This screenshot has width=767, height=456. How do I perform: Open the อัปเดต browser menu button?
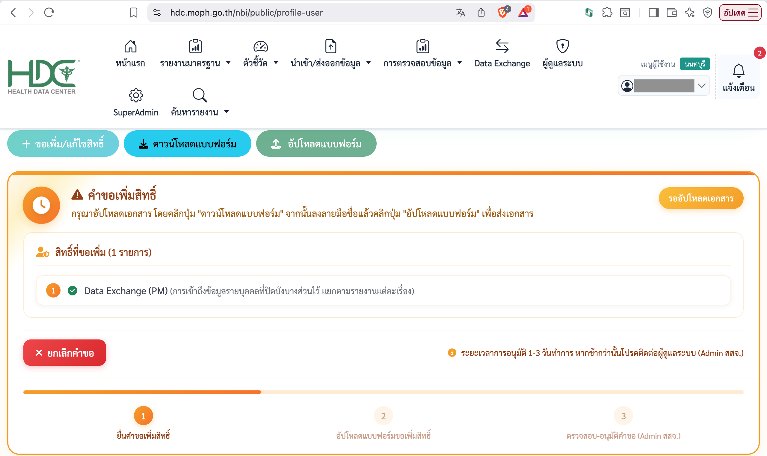pos(740,13)
